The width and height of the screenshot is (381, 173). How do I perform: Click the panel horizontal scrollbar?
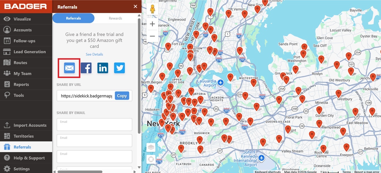point(79,172)
